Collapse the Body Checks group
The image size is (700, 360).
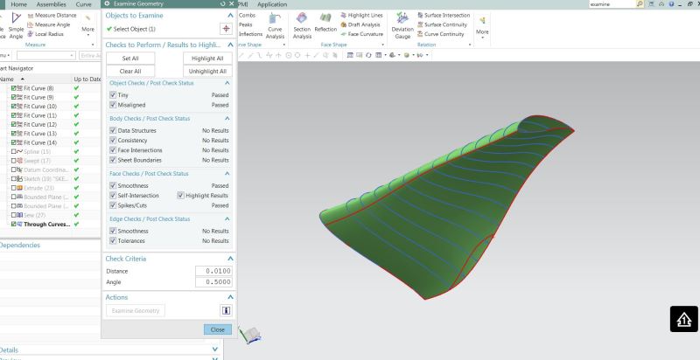point(227,119)
